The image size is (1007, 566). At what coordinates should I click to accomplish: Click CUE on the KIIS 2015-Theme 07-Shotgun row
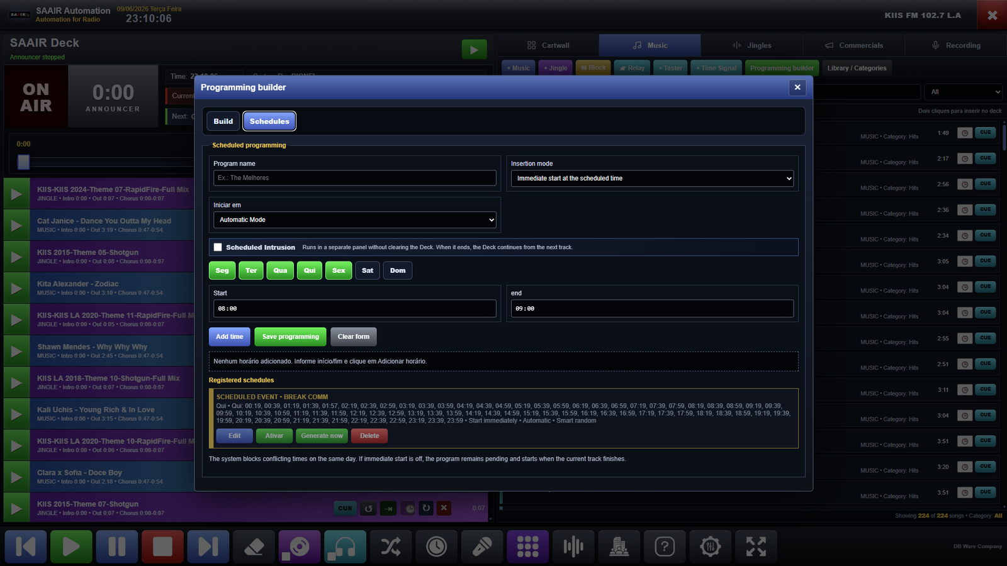point(345,508)
